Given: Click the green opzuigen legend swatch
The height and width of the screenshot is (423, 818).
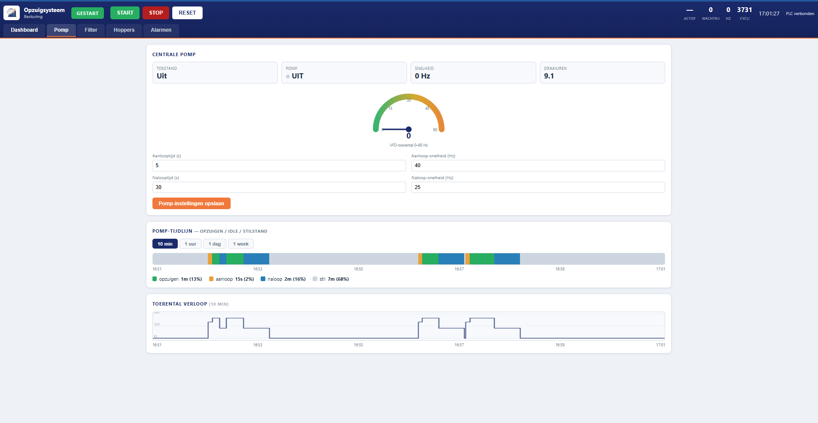Looking at the screenshot, I should point(155,279).
